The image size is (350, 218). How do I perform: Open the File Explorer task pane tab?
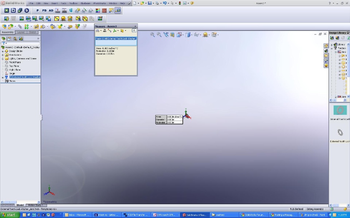[326, 56]
